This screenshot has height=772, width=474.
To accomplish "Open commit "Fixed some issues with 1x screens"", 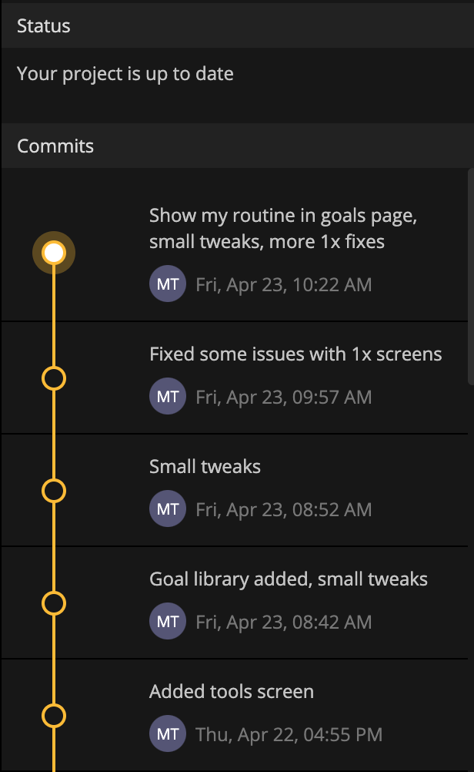I will click(x=235, y=378).
